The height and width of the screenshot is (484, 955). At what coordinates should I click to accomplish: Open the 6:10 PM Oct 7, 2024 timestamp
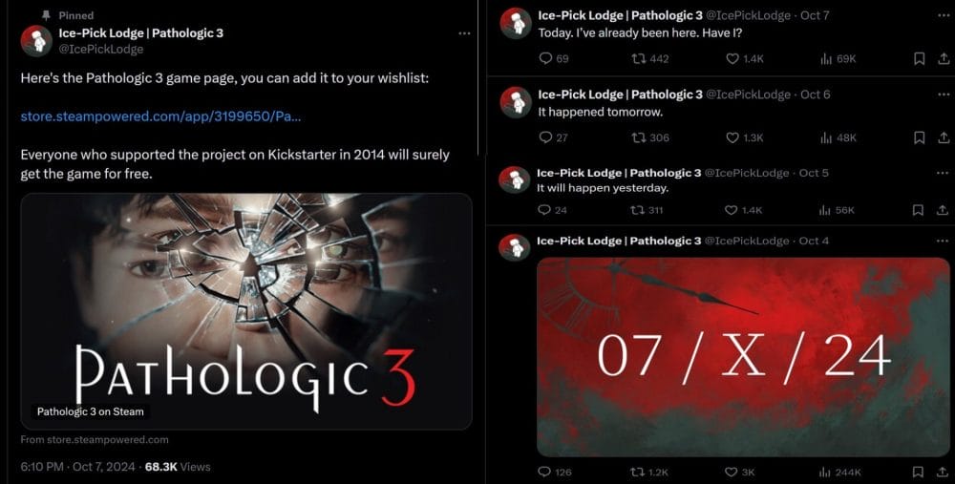[78, 467]
